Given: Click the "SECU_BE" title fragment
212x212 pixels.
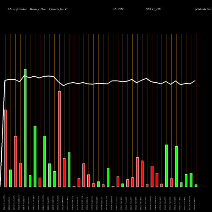Looking at the screenshot, I should [153, 9].
